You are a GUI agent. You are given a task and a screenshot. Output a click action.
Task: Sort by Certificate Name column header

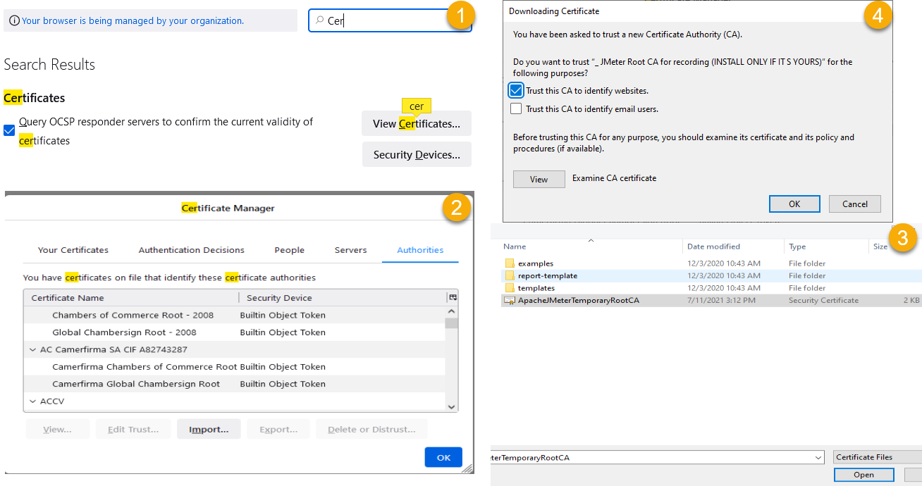click(131, 298)
